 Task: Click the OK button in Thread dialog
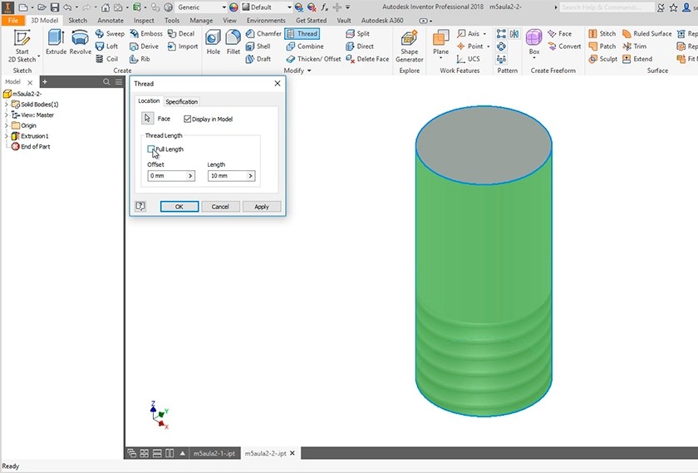click(179, 207)
